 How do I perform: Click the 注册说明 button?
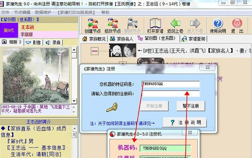[x=185, y=123]
